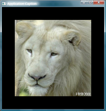
Task: Click the lion's ear with dark inner fur
Action: (73, 38)
